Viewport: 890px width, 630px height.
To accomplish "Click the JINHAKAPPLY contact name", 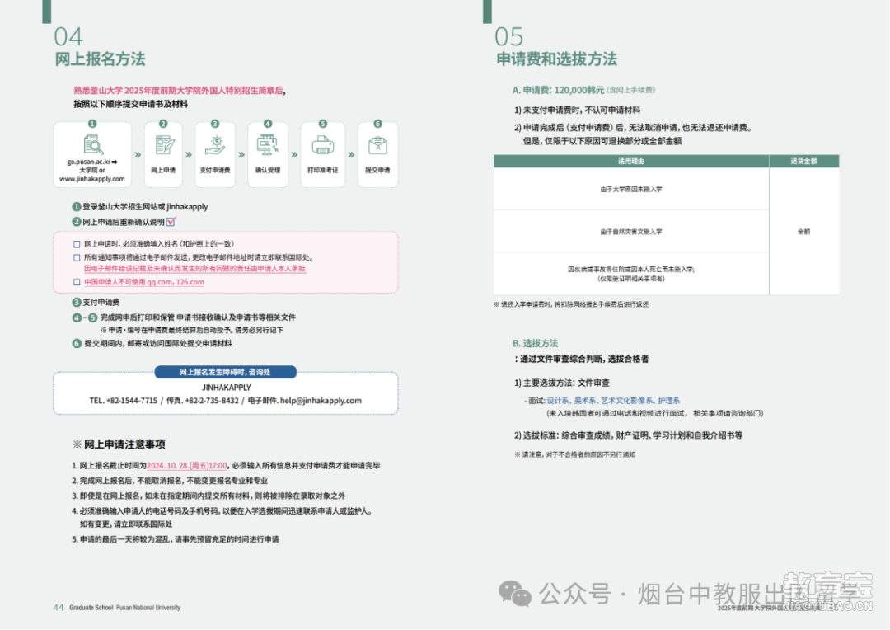I will coord(226,388).
